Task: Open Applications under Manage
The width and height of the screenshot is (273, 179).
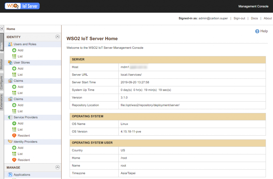Action: click(x=22, y=175)
